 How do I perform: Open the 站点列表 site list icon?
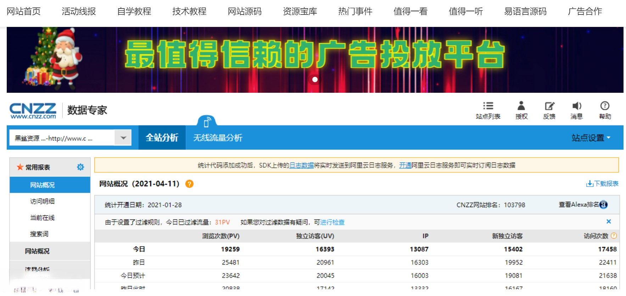coord(488,106)
